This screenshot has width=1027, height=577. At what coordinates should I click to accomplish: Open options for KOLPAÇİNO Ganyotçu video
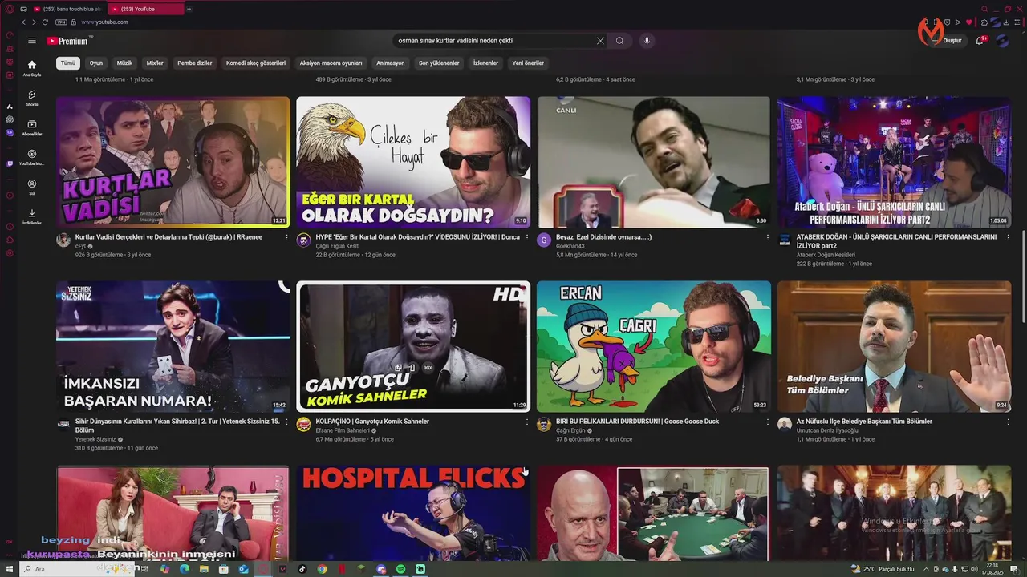527,422
